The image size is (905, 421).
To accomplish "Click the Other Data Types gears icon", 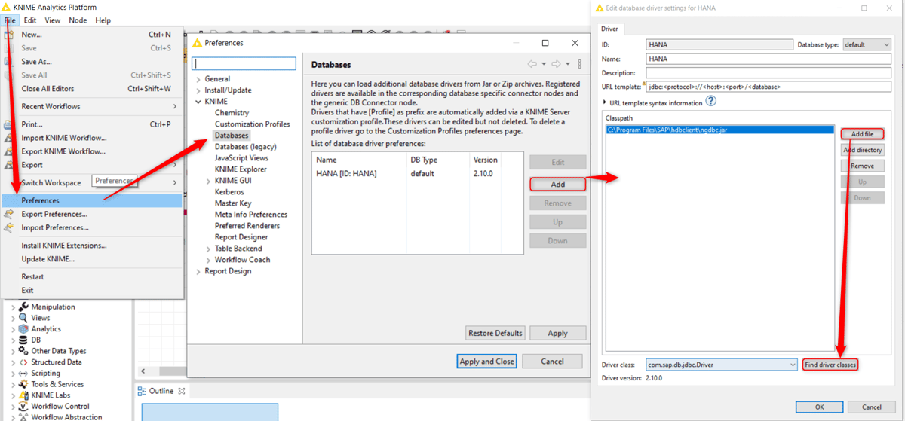I will 23,351.
